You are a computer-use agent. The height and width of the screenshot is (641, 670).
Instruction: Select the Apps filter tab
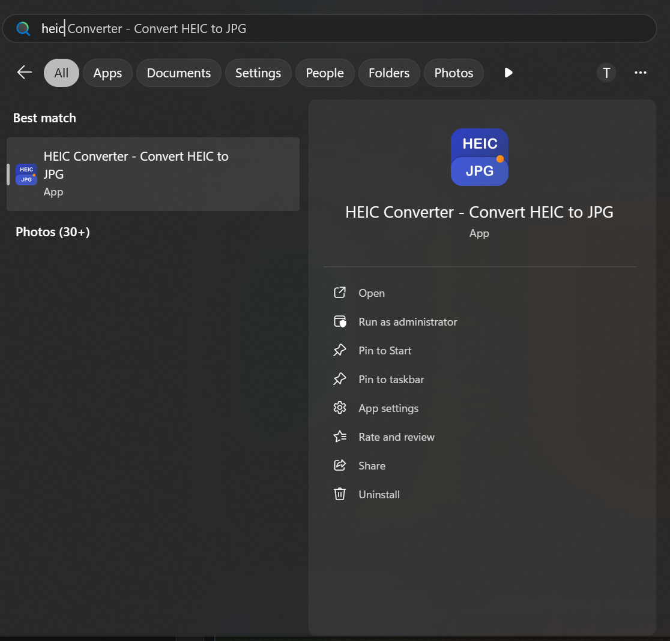[x=107, y=73]
